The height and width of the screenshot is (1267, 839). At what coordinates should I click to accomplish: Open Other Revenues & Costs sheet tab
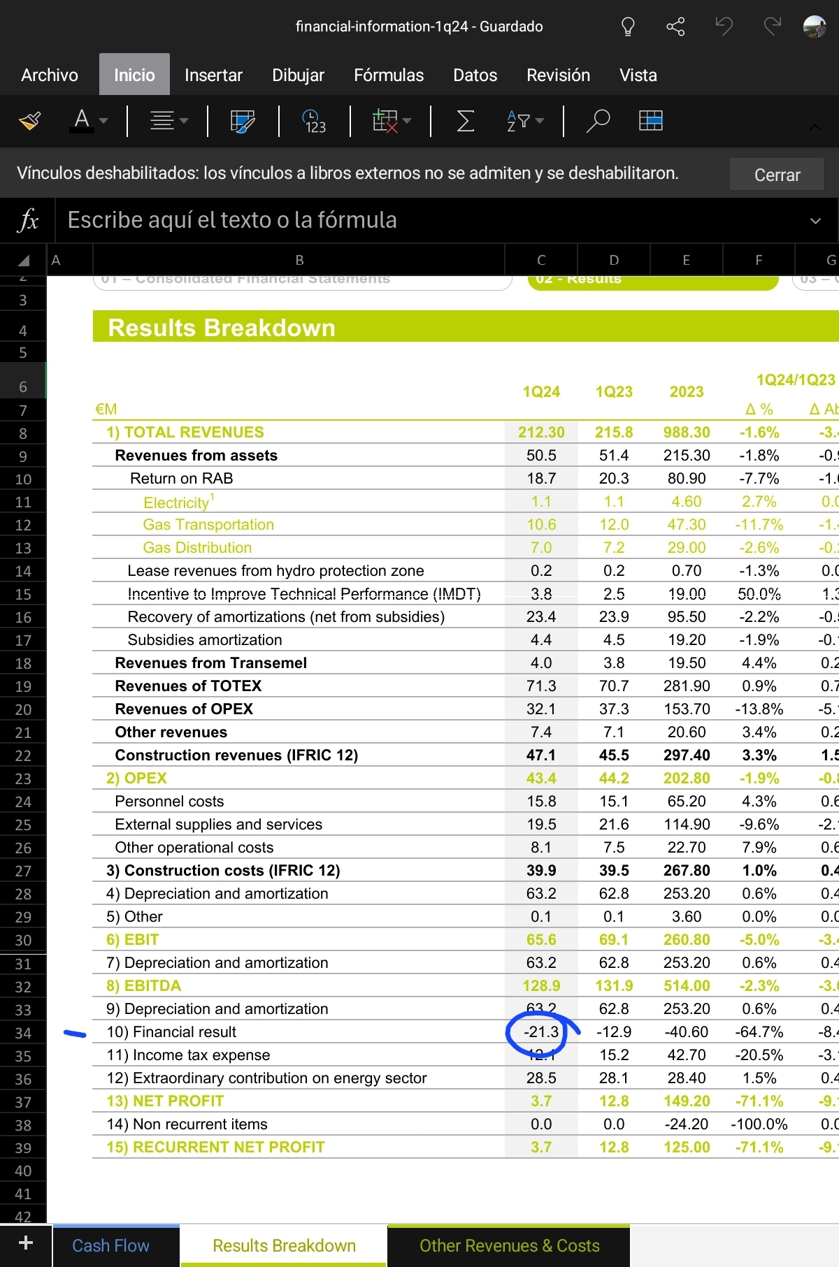pos(509,1245)
